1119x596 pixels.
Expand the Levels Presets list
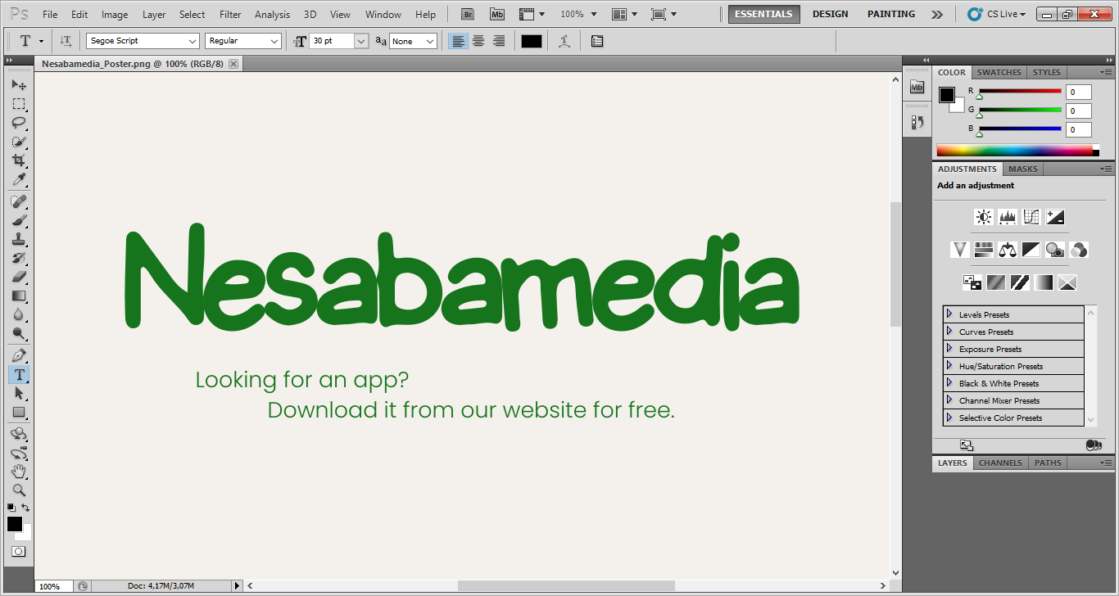click(949, 314)
